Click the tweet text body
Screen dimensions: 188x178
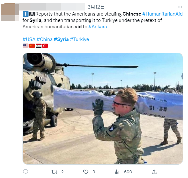pyautogui.click(x=103, y=20)
